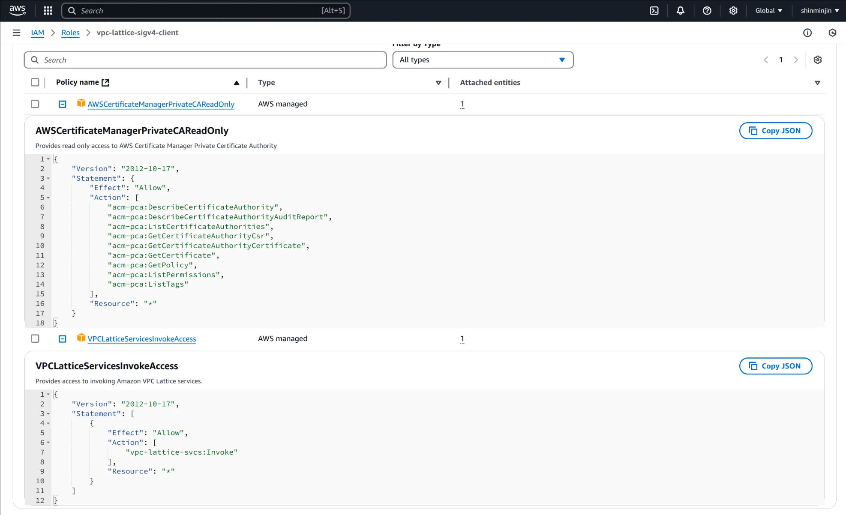Go to previous page arrow
The width and height of the screenshot is (846, 515).
766,60
